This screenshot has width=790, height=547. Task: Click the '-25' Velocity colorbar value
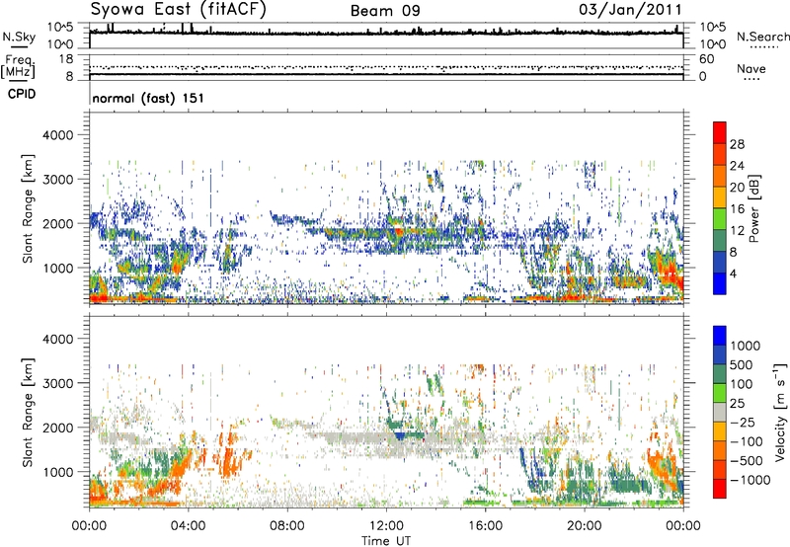(744, 423)
